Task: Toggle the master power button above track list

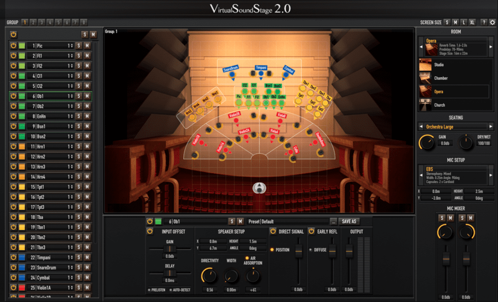Action: (x=13, y=34)
